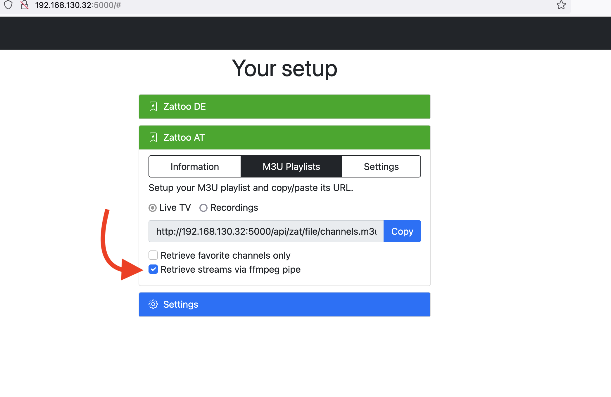Click the shield tracking protection icon
611x397 pixels.
(8, 5)
